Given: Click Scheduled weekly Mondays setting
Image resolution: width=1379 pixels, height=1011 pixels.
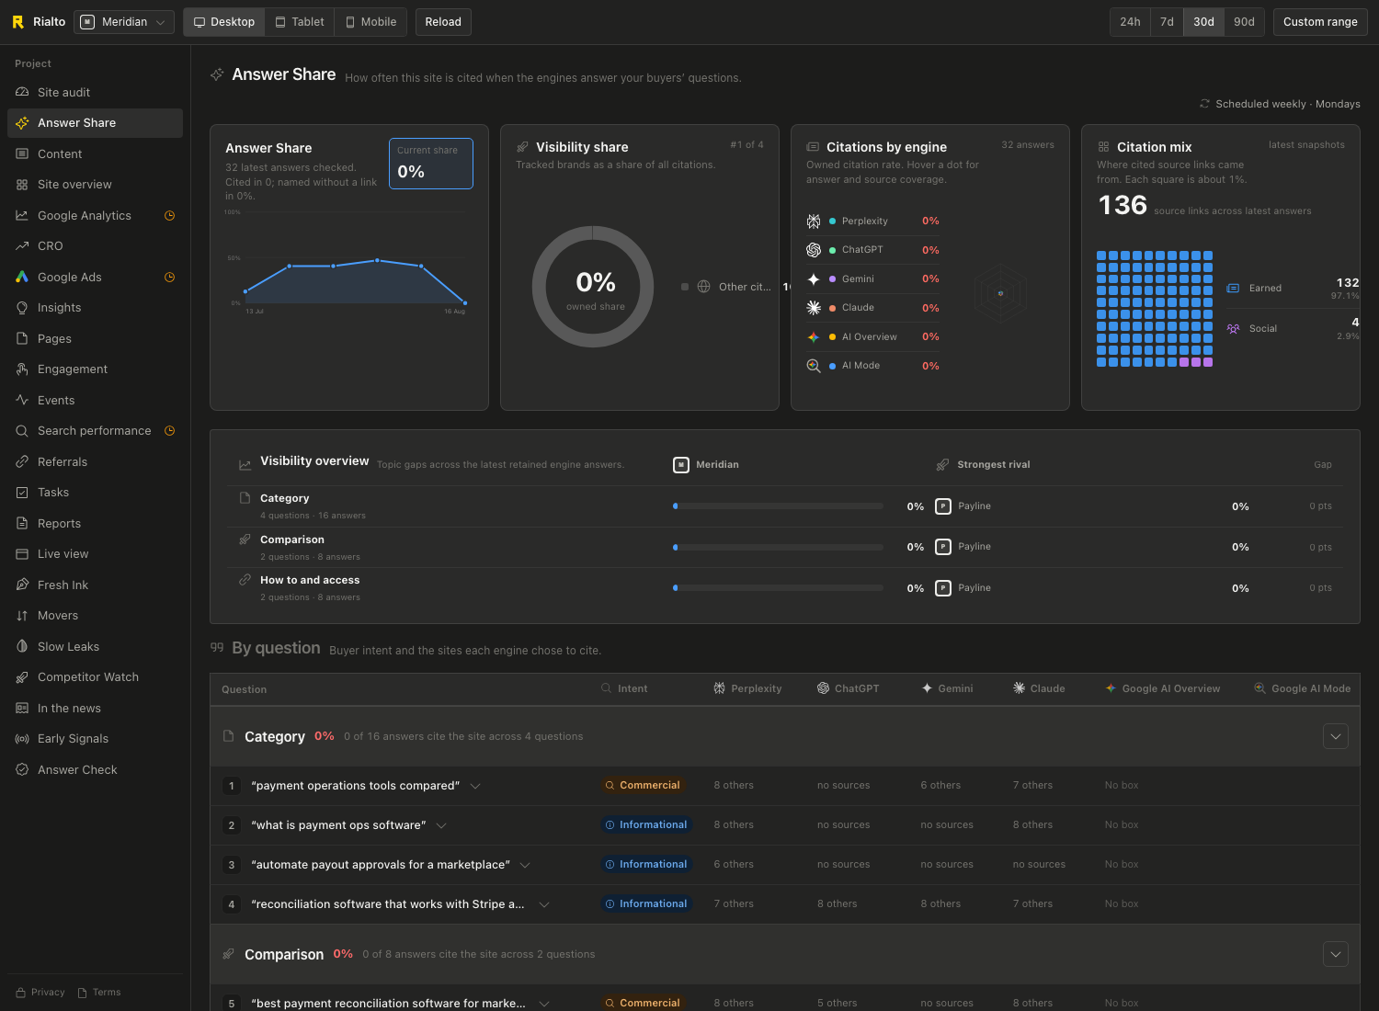Looking at the screenshot, I should pos(1280,104).
